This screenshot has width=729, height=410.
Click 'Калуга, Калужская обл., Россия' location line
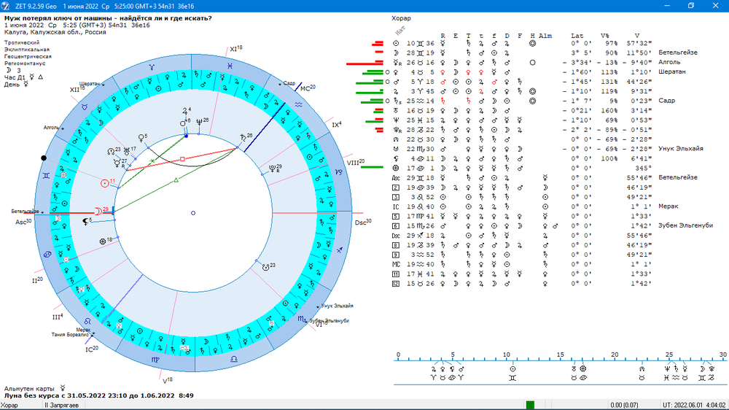55,32
